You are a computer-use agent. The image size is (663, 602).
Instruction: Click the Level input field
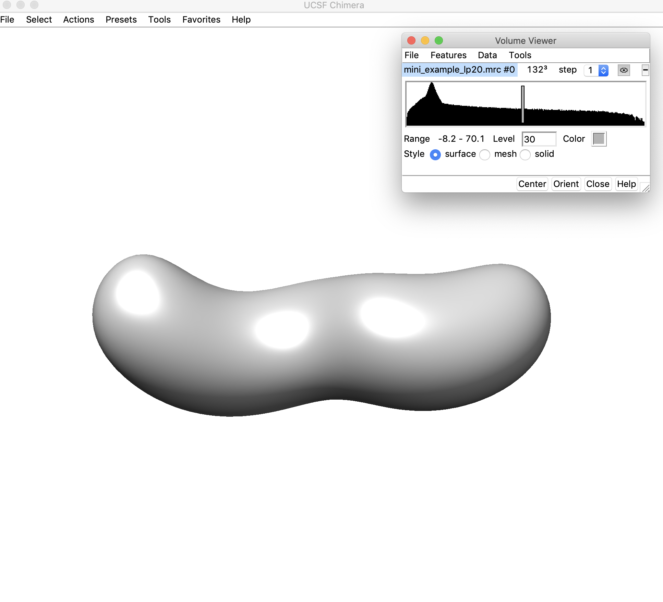(x=539, y=139)
